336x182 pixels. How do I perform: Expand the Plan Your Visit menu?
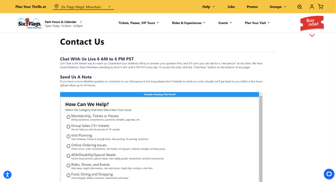pos(257,23)
